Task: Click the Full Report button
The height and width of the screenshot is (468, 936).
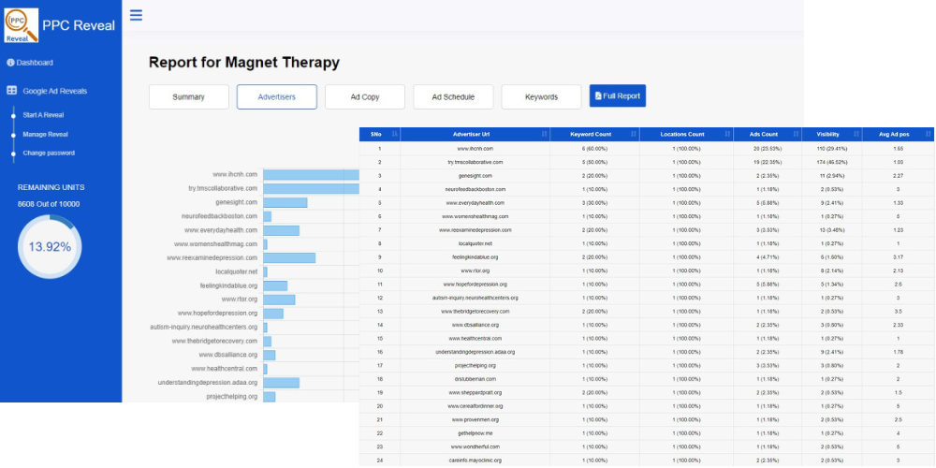Action: (618, 95)
